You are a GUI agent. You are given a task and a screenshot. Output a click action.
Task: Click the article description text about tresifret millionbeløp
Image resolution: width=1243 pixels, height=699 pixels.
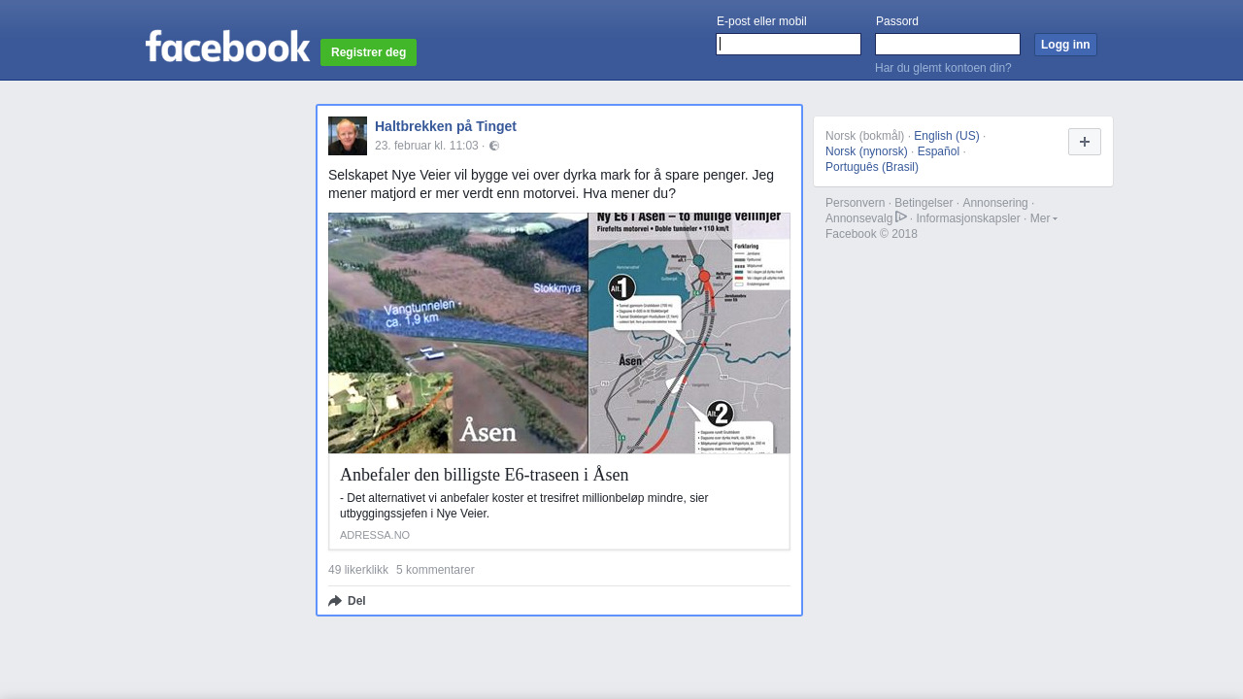pyautogui.click(x=524, y=506)
